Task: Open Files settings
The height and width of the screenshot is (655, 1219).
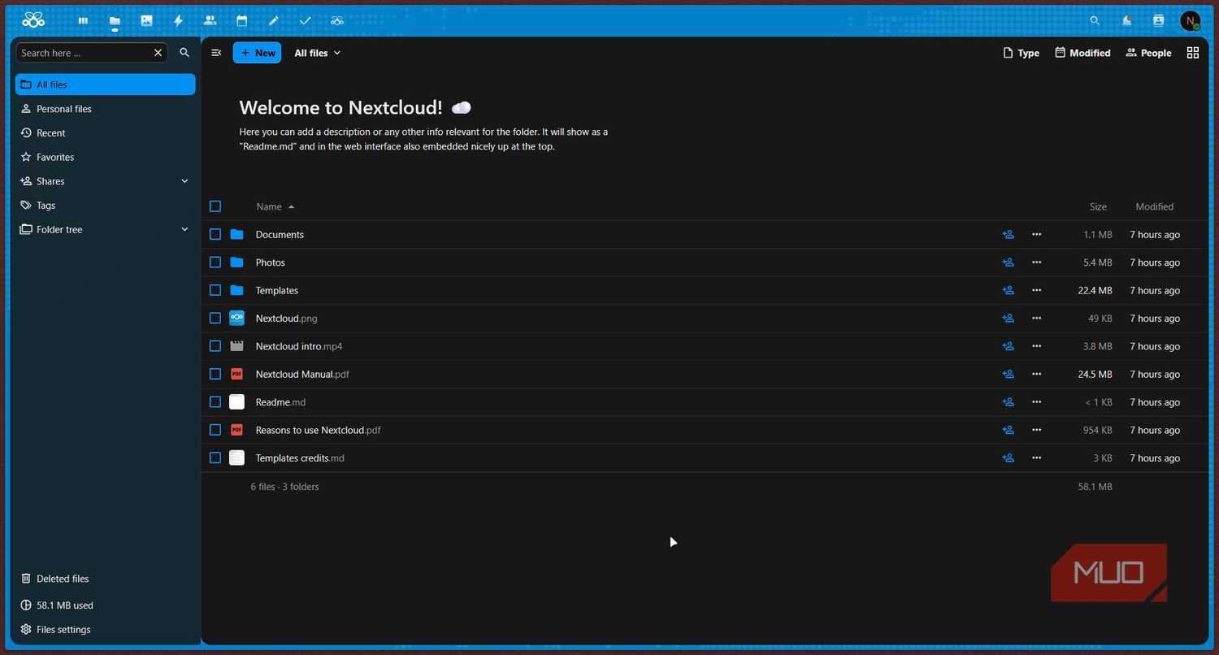Action: (106, 630)
